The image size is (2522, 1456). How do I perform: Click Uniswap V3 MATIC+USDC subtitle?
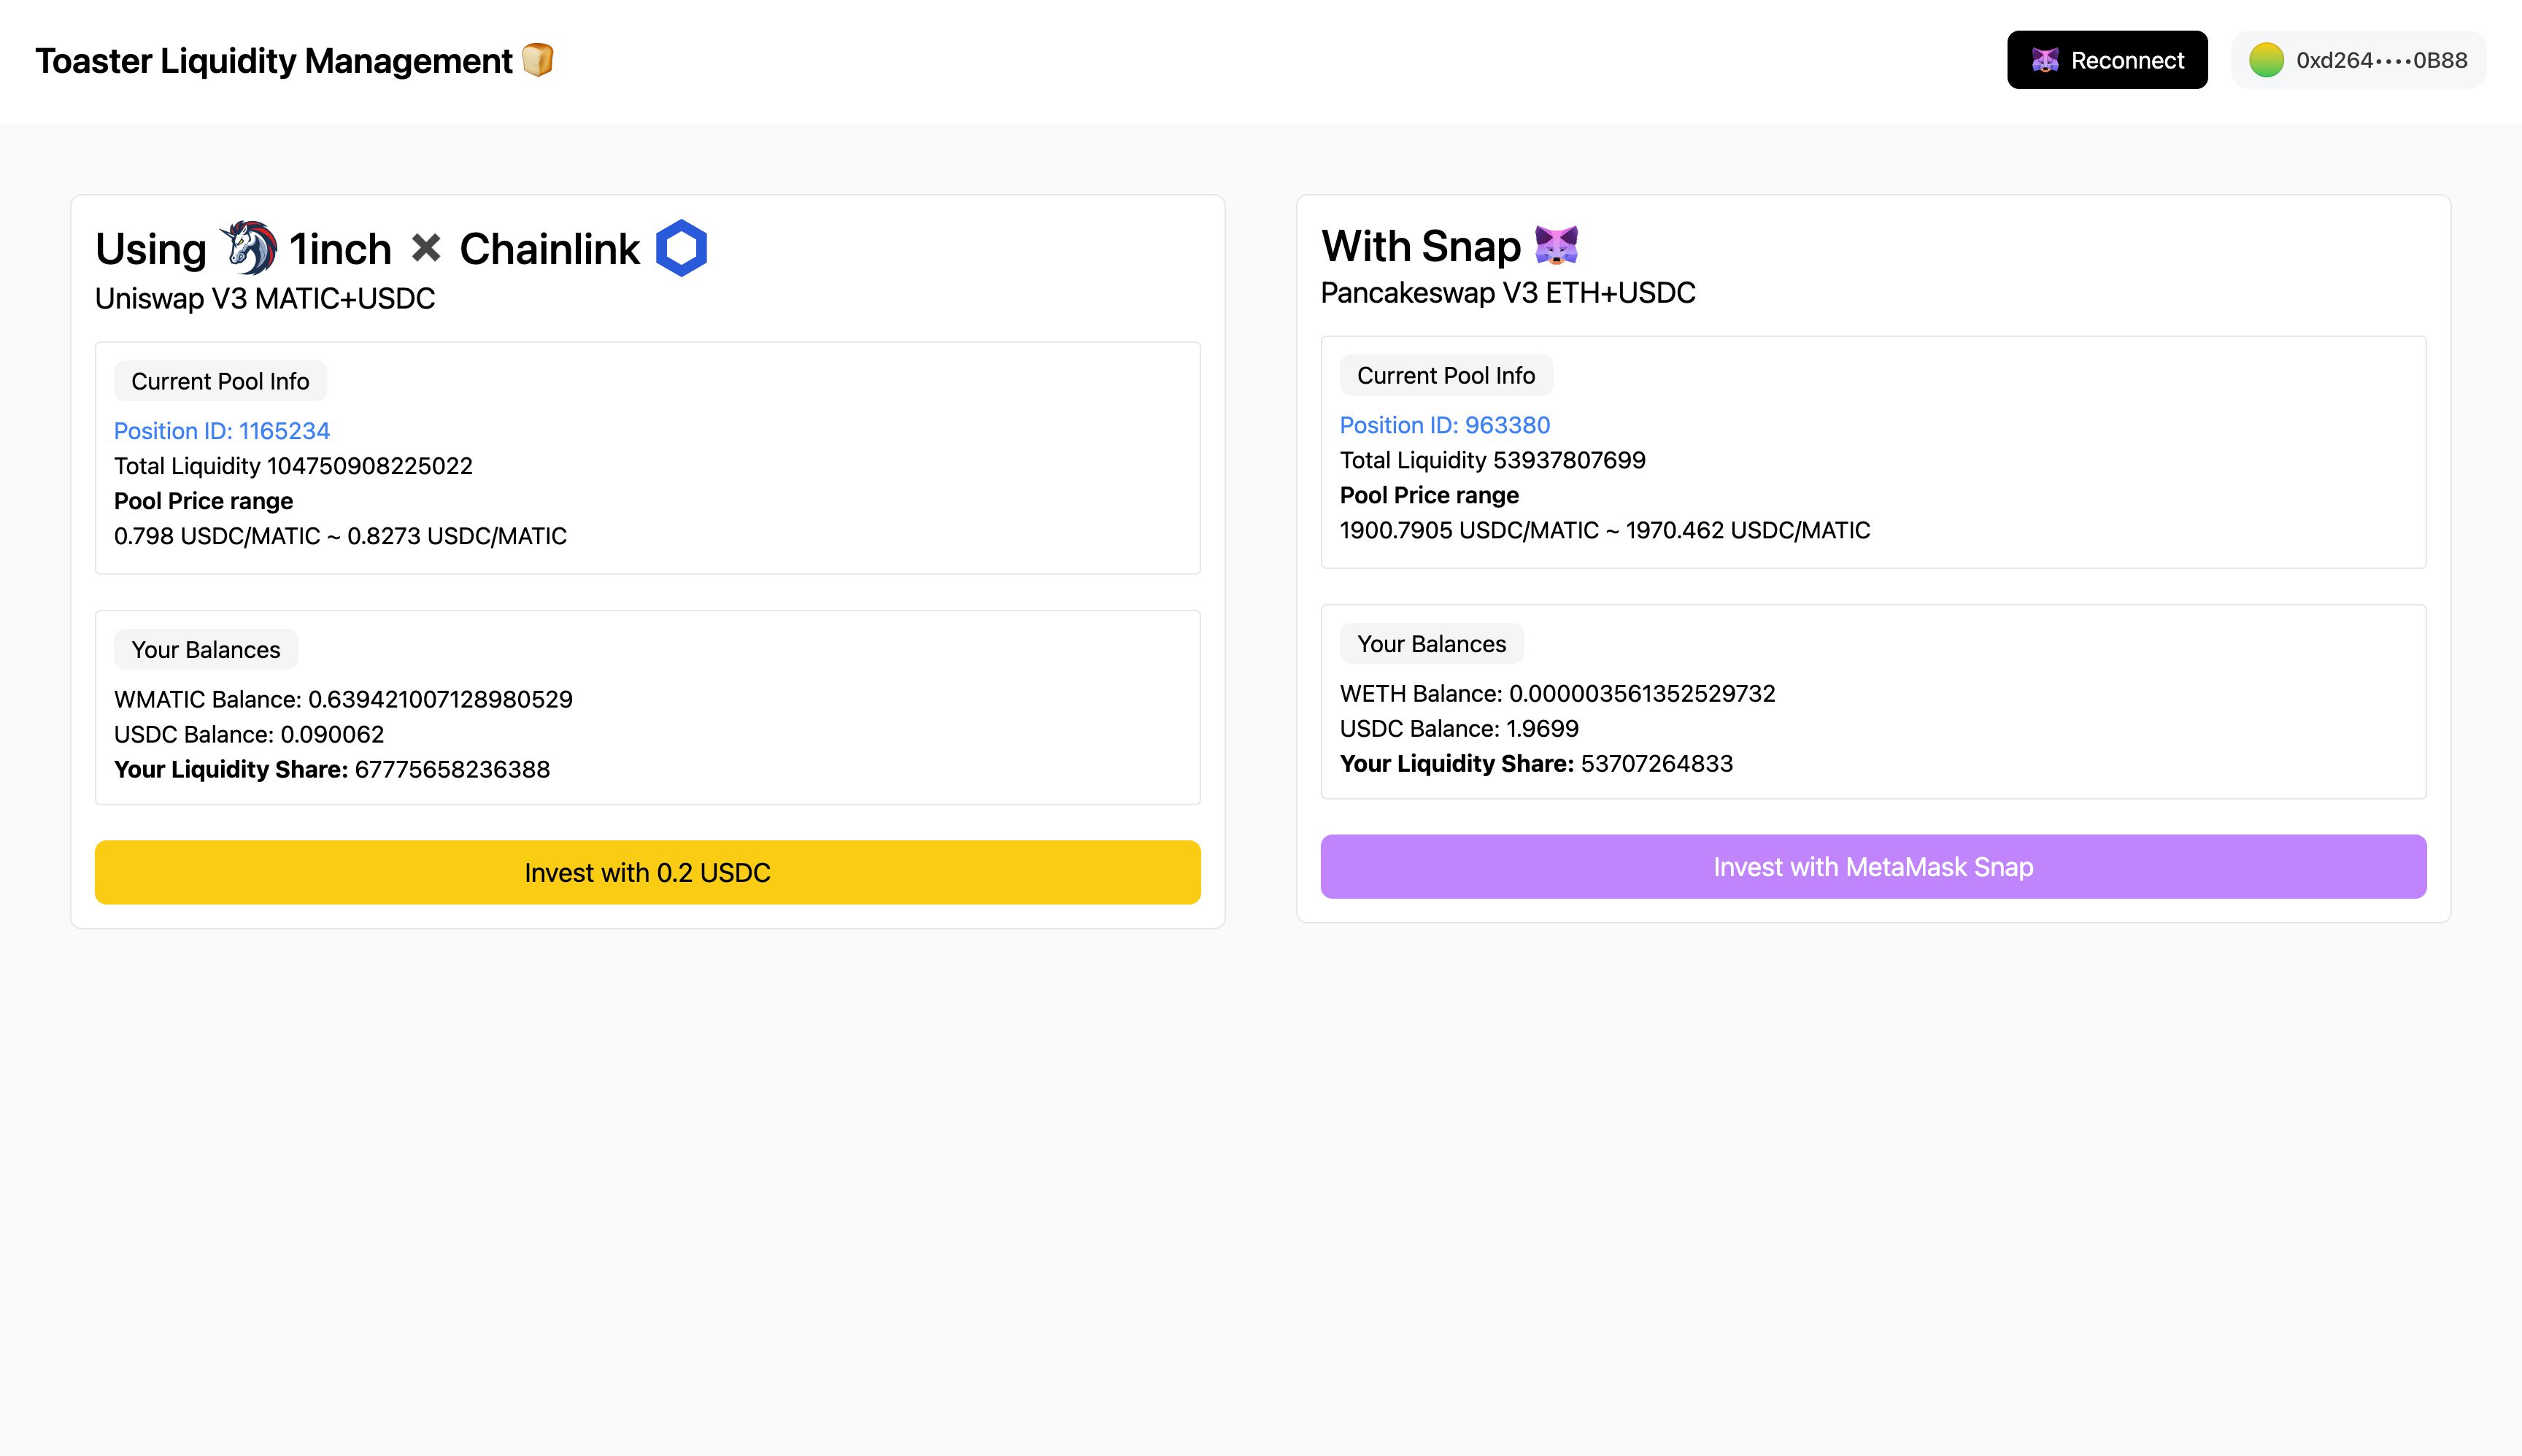(x=265, y=298)
